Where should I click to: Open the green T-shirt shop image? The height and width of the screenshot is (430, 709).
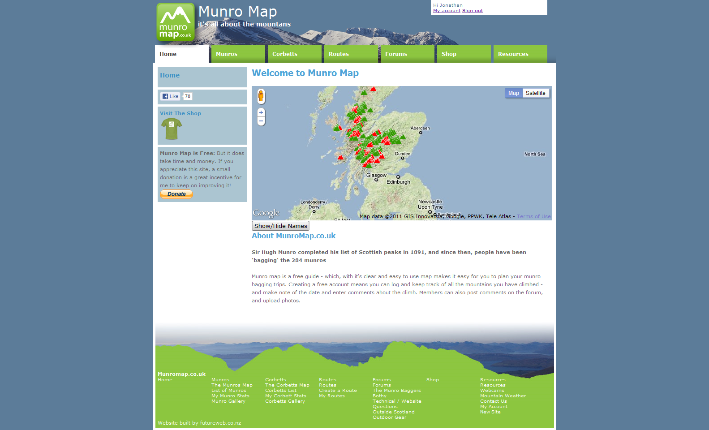pos(172,129)
